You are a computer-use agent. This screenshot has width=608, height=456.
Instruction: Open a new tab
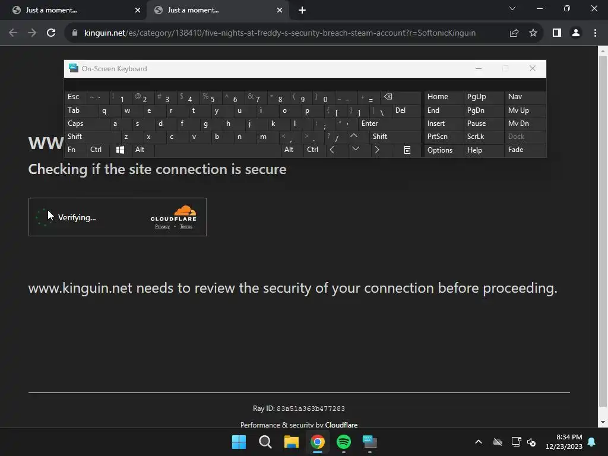point(302,10)
